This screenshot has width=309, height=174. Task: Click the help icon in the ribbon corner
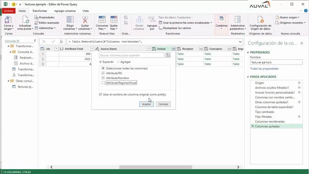(x=306, y=11)
